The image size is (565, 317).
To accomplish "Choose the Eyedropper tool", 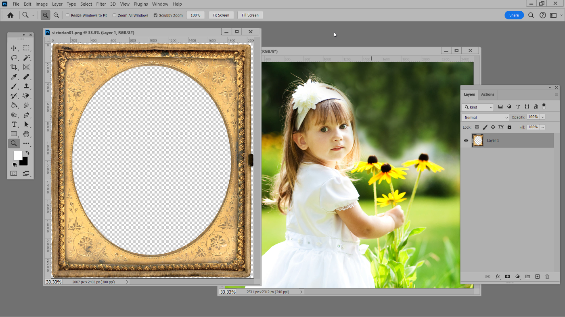I will [14, 77].
